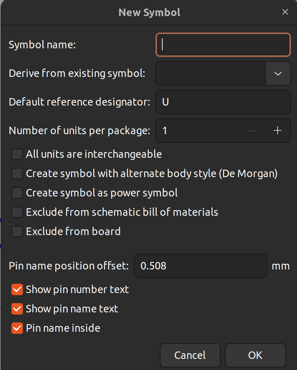Click the New Symbol title bar
The width and height of the screenshot is (297, 370).
(149, 12)
